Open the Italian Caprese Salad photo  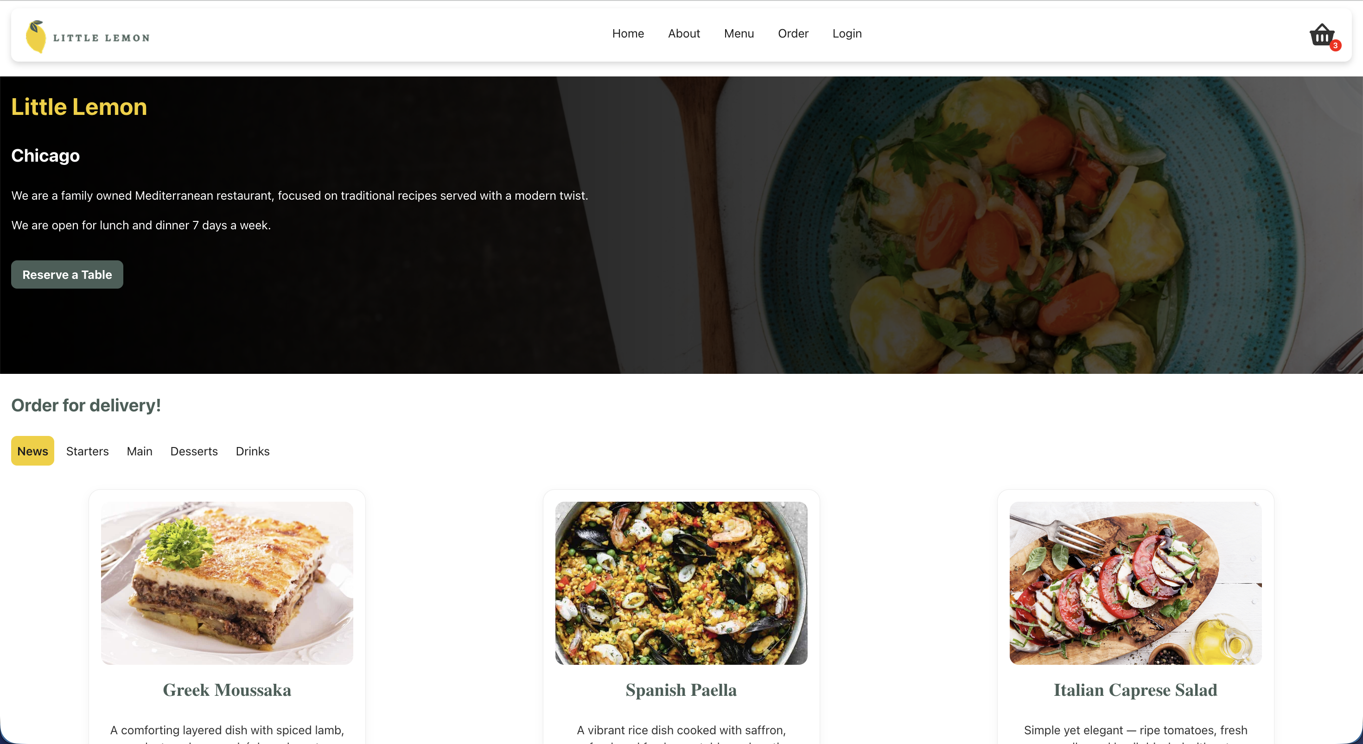pos(1135,583)
